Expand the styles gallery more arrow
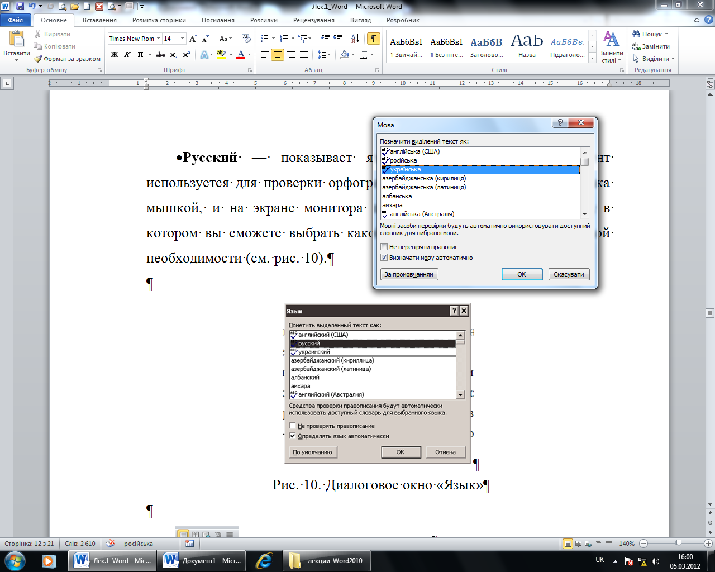This screenshot has width=715, height=572. [593, 58]
